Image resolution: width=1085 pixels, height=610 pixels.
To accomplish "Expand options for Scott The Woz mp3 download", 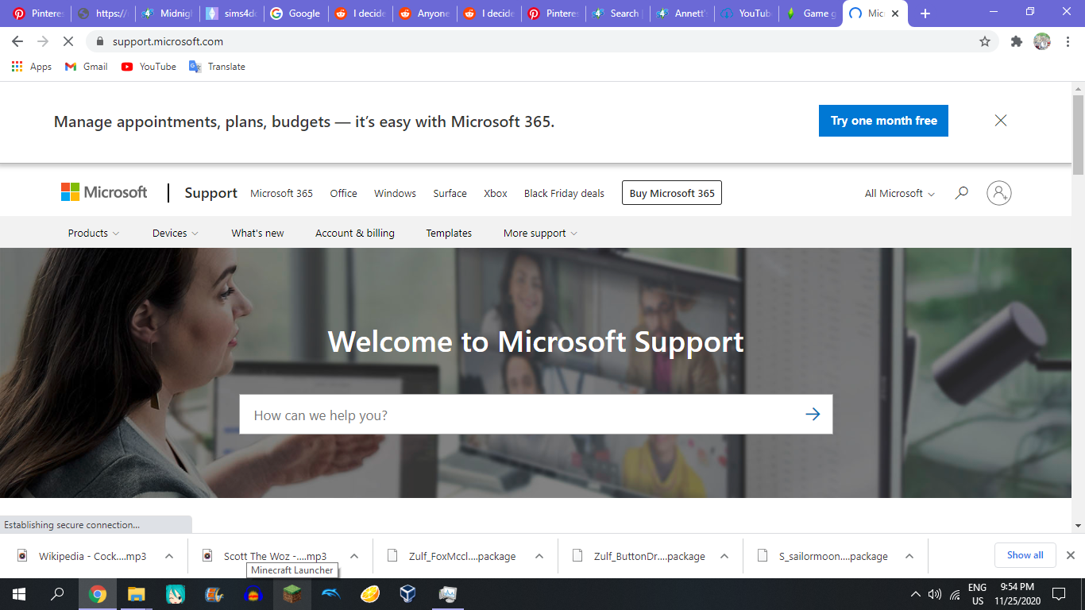I will pos(354,556).
